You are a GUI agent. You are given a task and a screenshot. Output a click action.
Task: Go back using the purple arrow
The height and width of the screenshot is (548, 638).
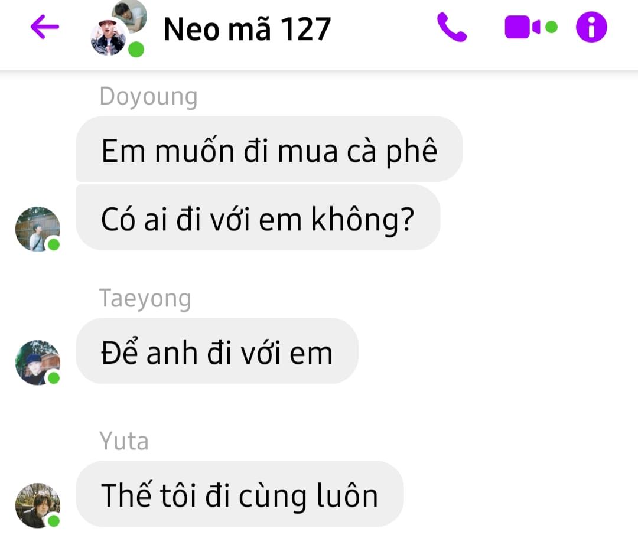click(x=45, y=27)
